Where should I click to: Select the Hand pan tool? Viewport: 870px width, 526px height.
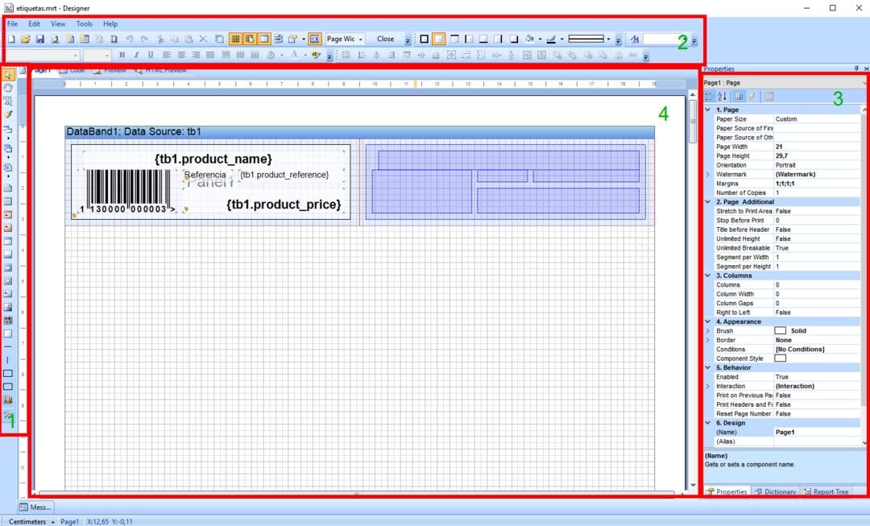point(9,87)
